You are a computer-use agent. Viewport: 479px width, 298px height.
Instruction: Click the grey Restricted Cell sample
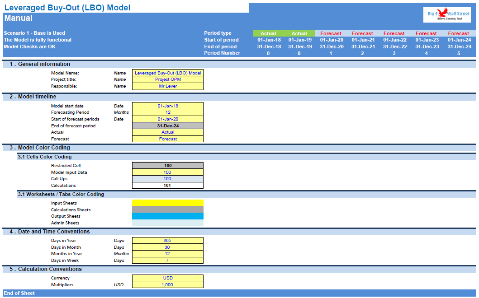[168, 165]
